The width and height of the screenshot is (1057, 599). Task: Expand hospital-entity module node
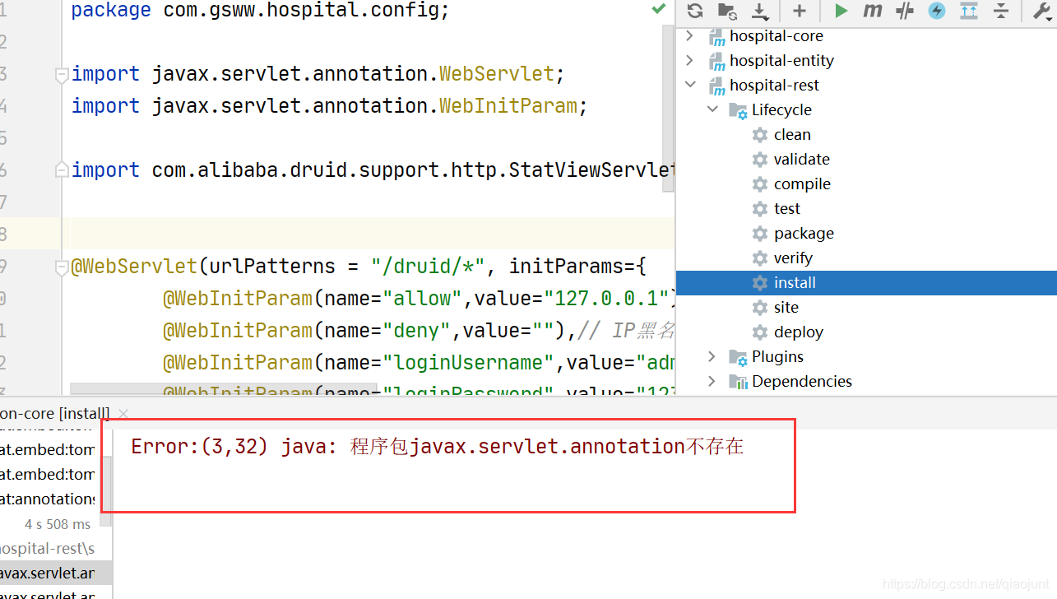690,61
